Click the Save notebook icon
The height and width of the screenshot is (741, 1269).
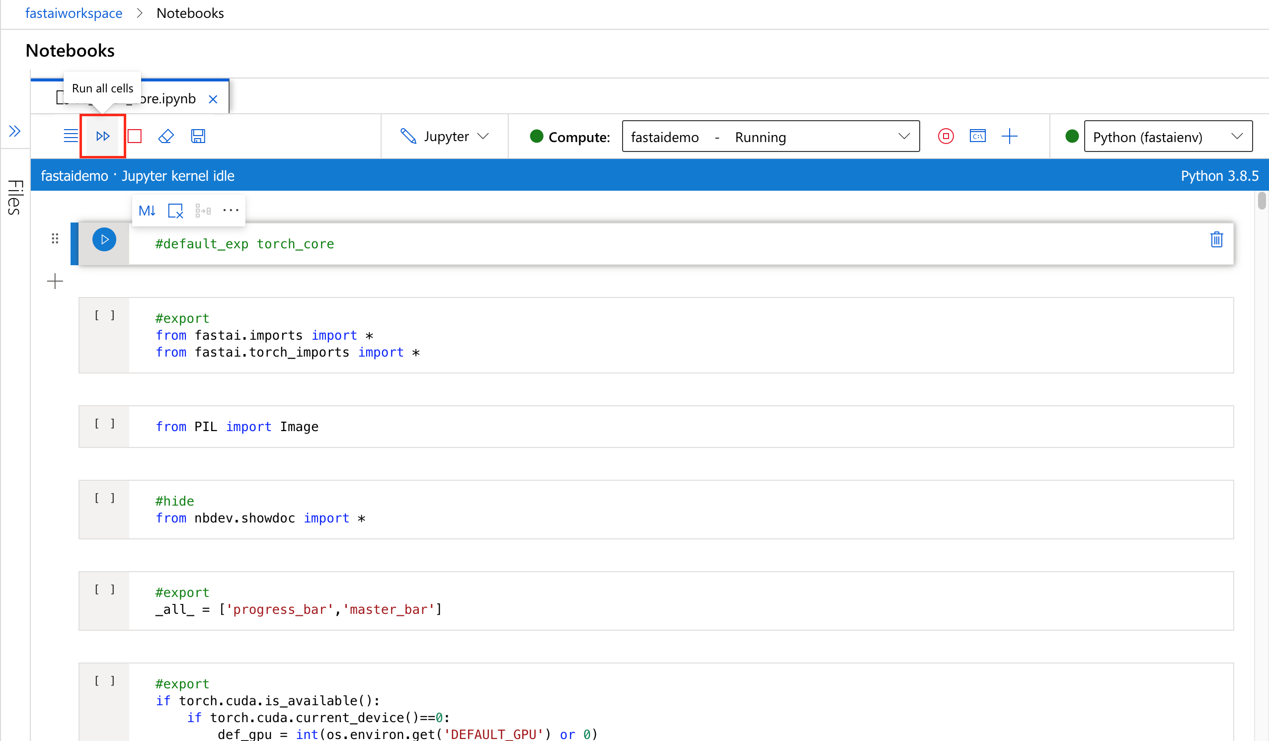pyautogui.click(x=198, y=136)
